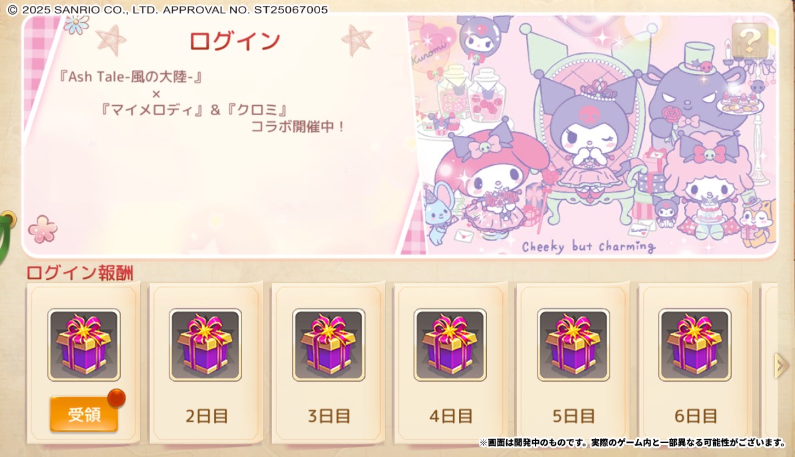Select the 2日目 gift box icon
This screenshot has height=457, width=795.
pos(205,344)
